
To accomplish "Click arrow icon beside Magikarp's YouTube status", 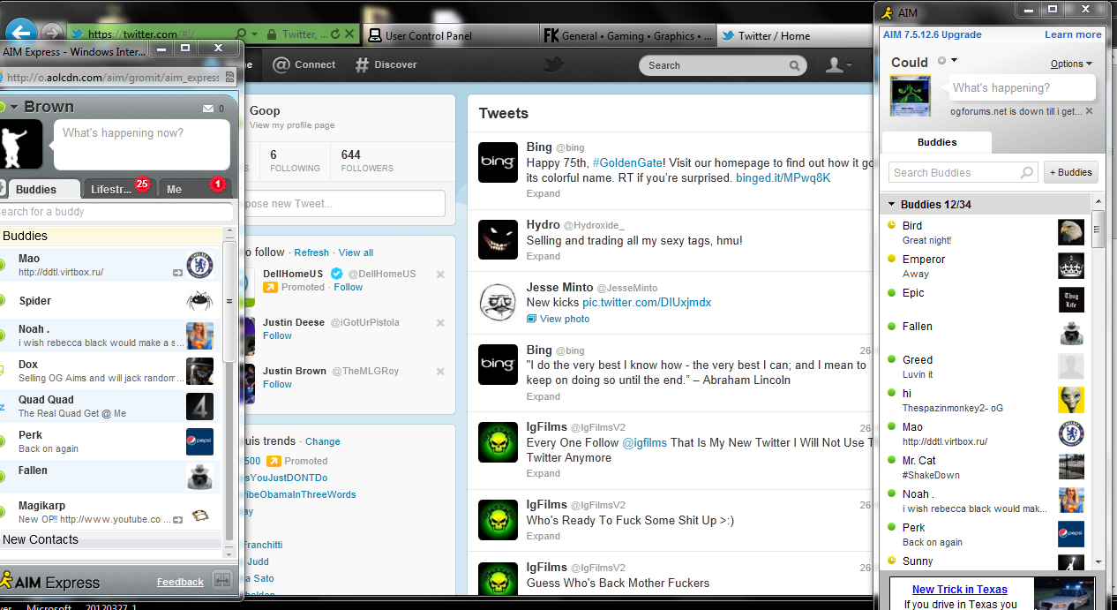I will point(177,519).
